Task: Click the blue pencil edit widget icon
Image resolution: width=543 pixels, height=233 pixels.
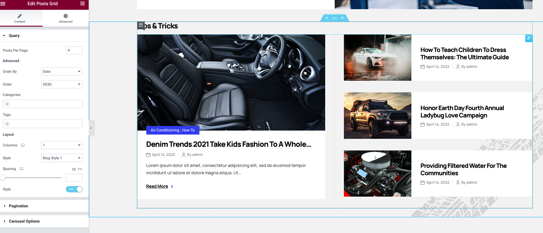Action: pos(529,38)
